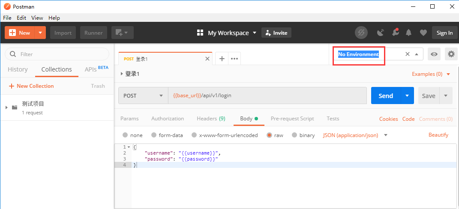Click the blue Send button
This screenshot has width=459, height=209.
point(386,96)
